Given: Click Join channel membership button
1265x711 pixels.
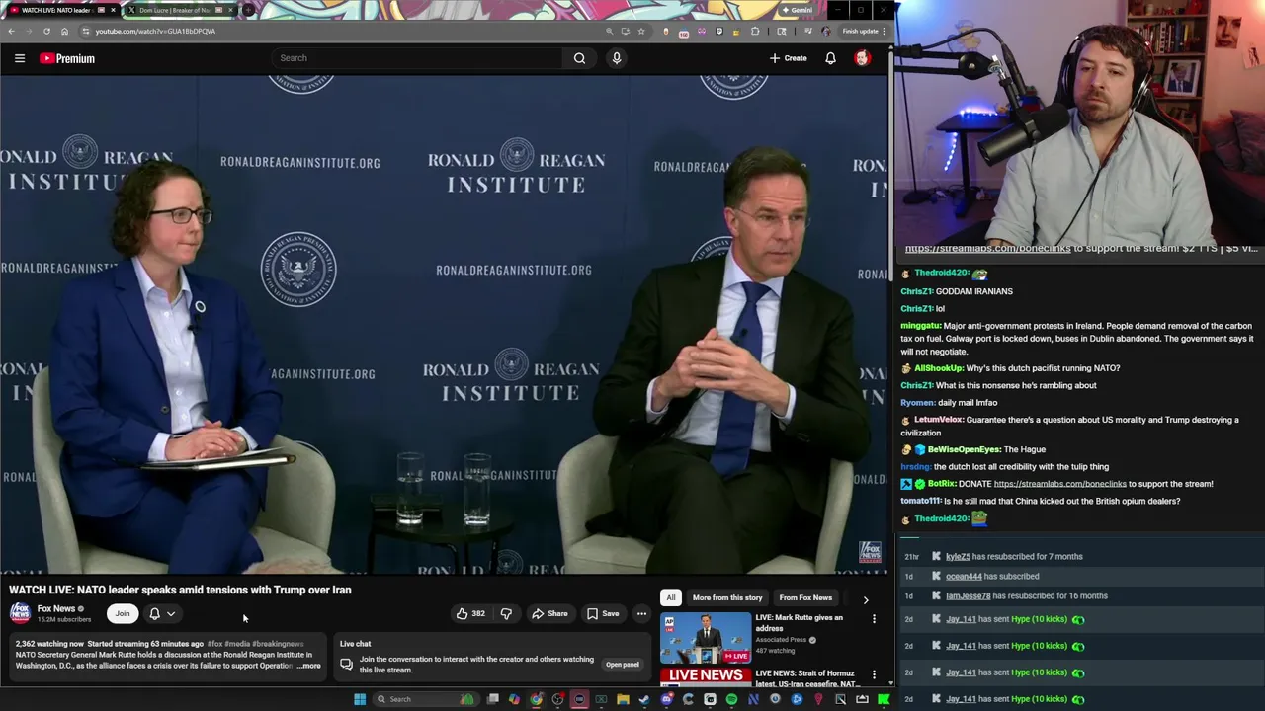Looking at the screenshot, I should [x=123, y=614].
